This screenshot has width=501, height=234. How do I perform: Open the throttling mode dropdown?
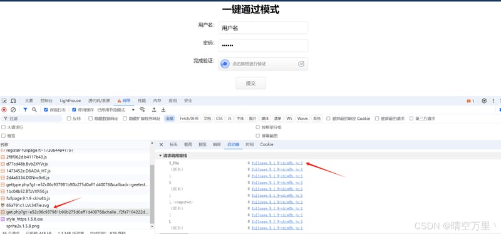116,110
